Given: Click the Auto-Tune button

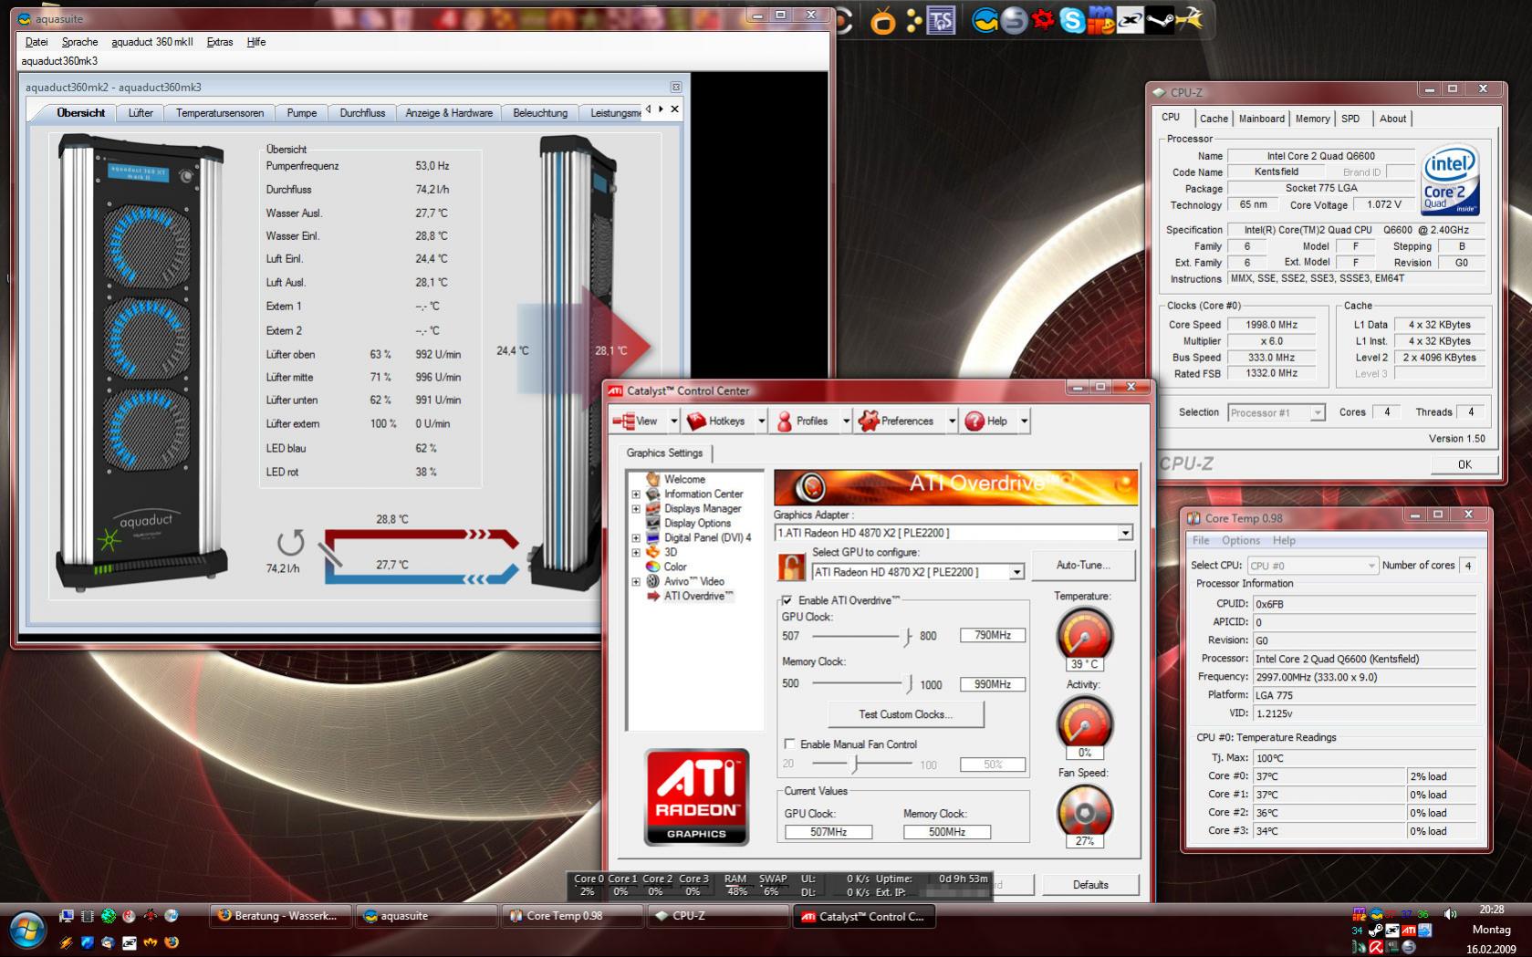Looking at the screenshot, I should click(x=1083, y=565).
